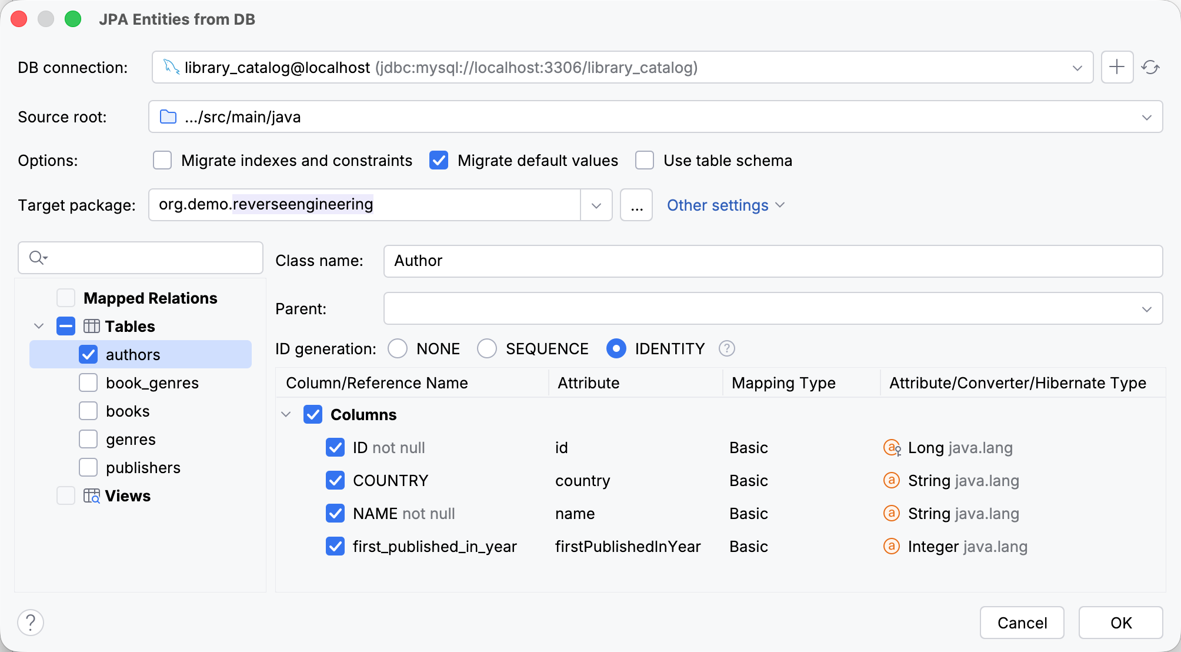Screen dimensions: 1181x652
Task: Click the attribute icon in the NAME row
Action: tap(892, 514)
